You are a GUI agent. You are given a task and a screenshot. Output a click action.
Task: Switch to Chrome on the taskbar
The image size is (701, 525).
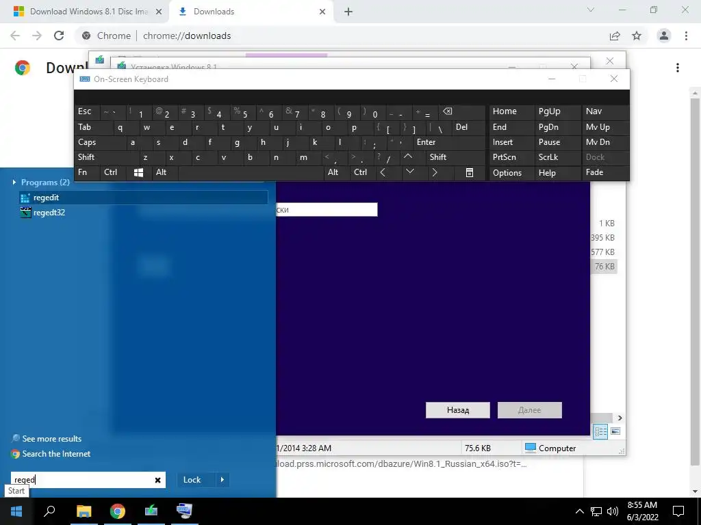point(118,511)
